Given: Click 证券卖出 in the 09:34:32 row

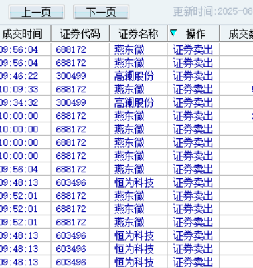Looking at the screenshot, I should click(x=193, y=102).
